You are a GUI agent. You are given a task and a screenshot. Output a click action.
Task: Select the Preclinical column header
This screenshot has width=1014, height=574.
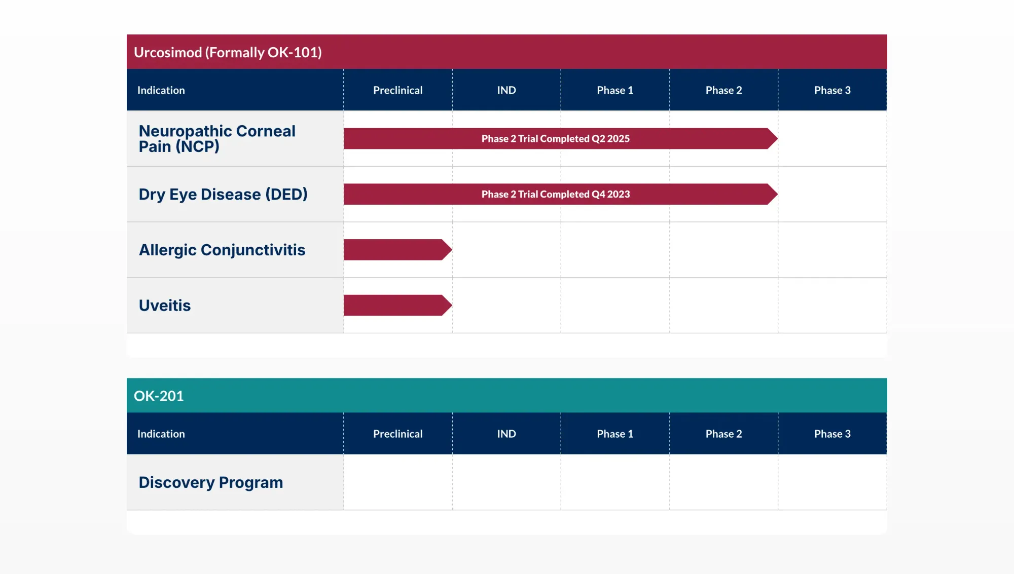pos(397,90)
